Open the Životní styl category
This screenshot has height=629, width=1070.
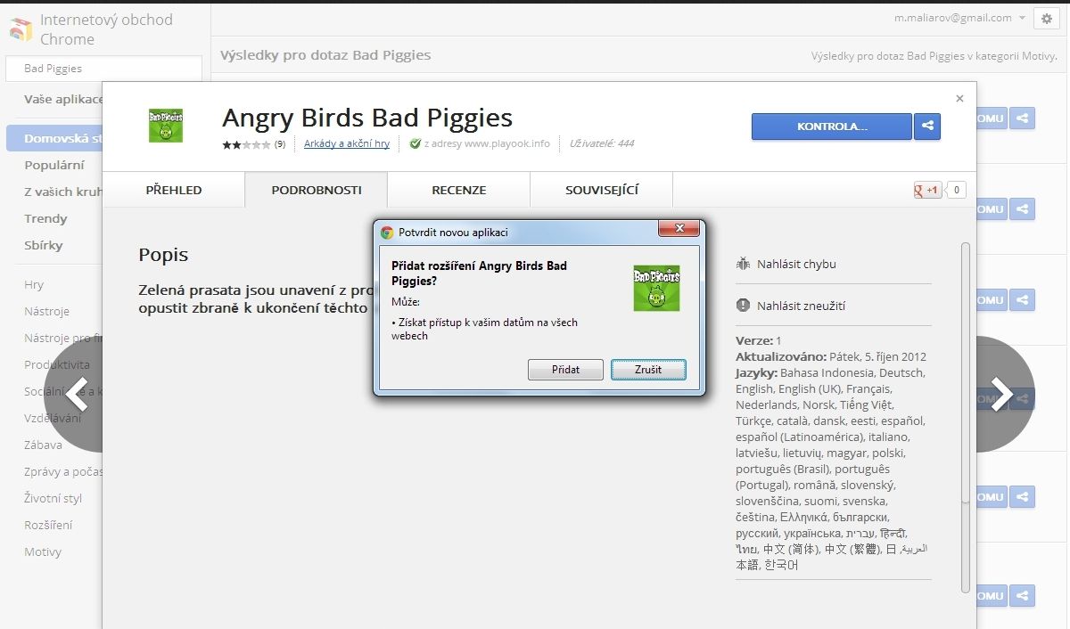tap(53, 498)
